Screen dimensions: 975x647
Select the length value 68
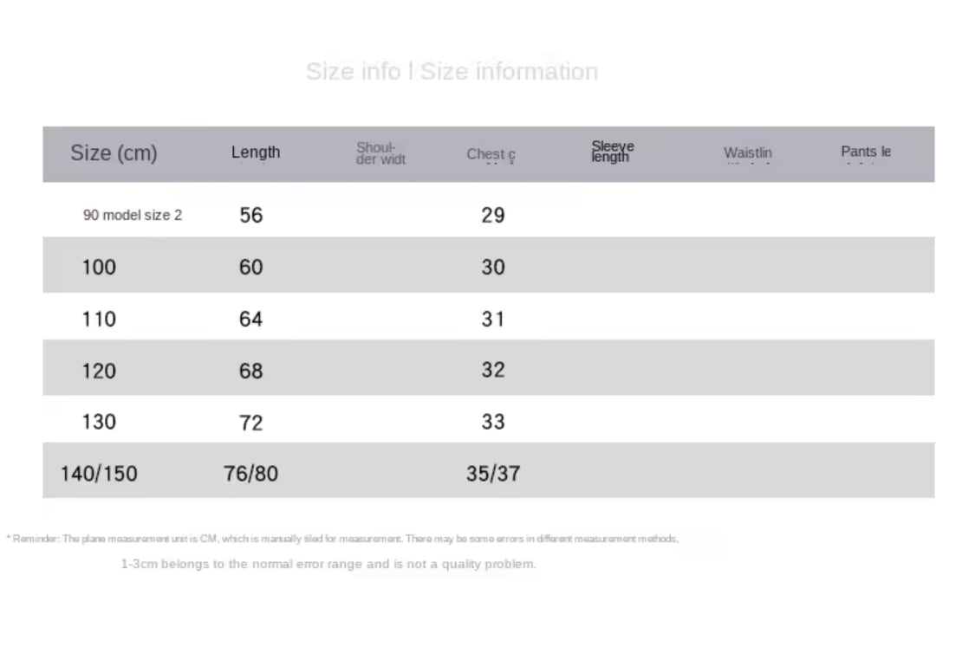251,371
